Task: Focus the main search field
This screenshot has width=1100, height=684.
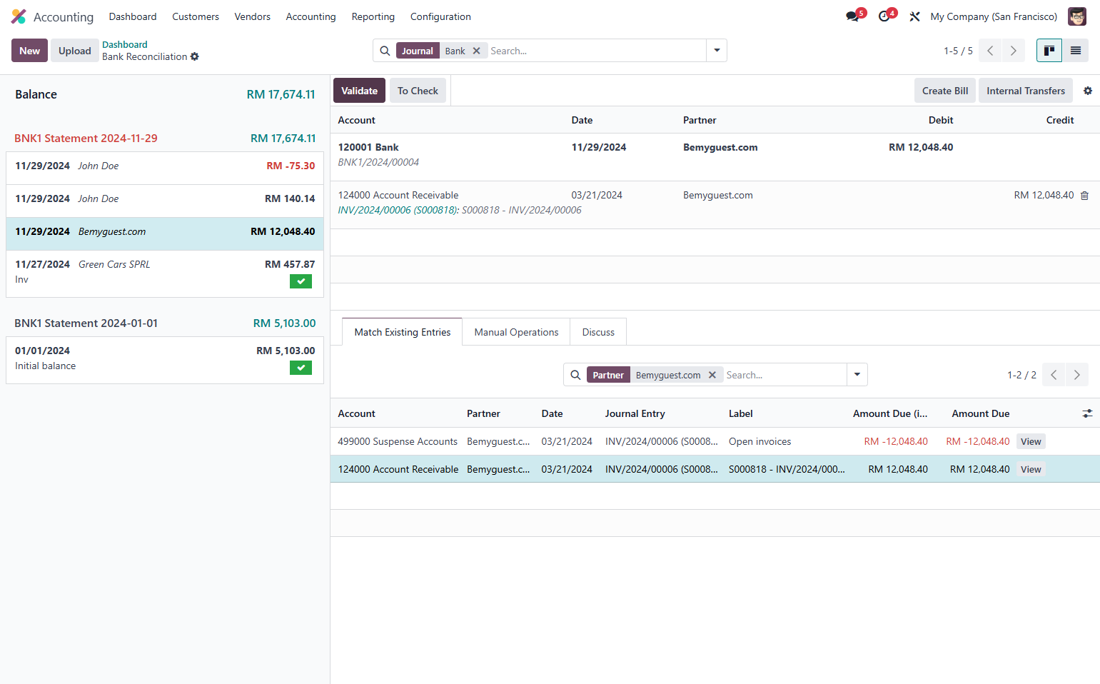Action: (596, 51)
